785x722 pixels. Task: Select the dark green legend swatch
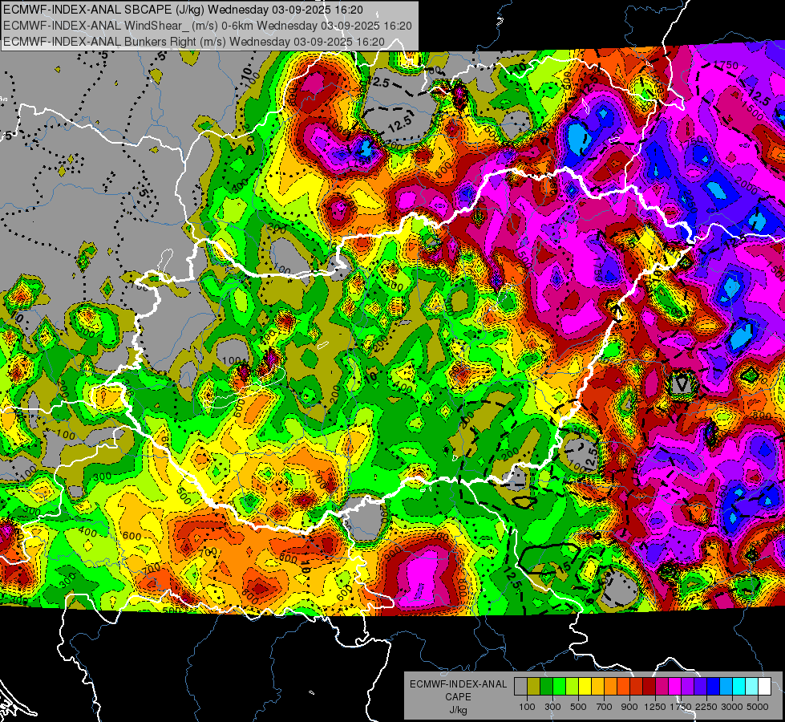point(546,687)
